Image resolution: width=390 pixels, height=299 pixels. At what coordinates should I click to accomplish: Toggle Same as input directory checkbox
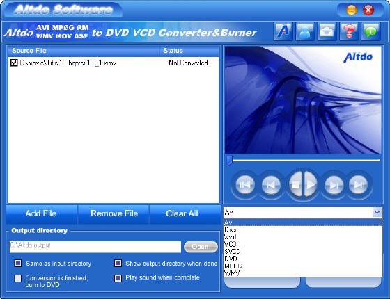pos(18,264)
